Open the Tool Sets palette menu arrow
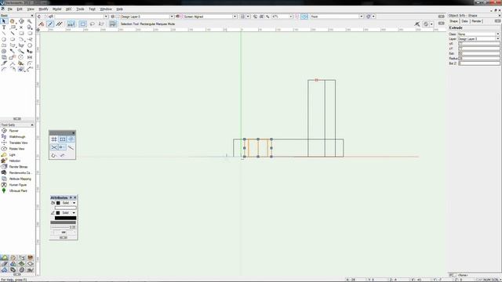This screenshot has height=282, width=502. click(x=32, y=125)
